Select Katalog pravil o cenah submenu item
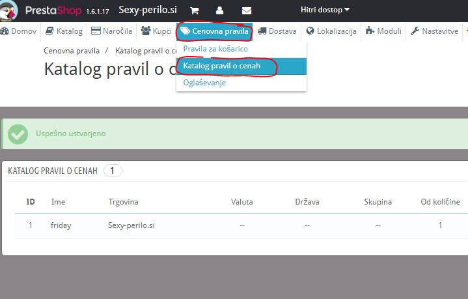This screenshot has width=468, height=299. (x=241, y=66)
